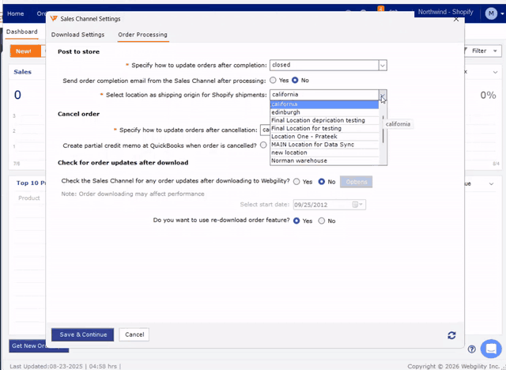Click Save & Continue button

coord(82,334)
